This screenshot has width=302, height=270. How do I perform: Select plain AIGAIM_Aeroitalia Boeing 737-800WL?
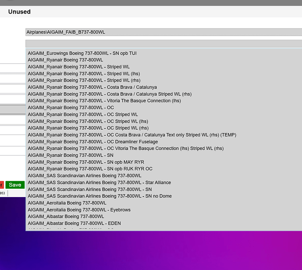click(x=67, y=203)
